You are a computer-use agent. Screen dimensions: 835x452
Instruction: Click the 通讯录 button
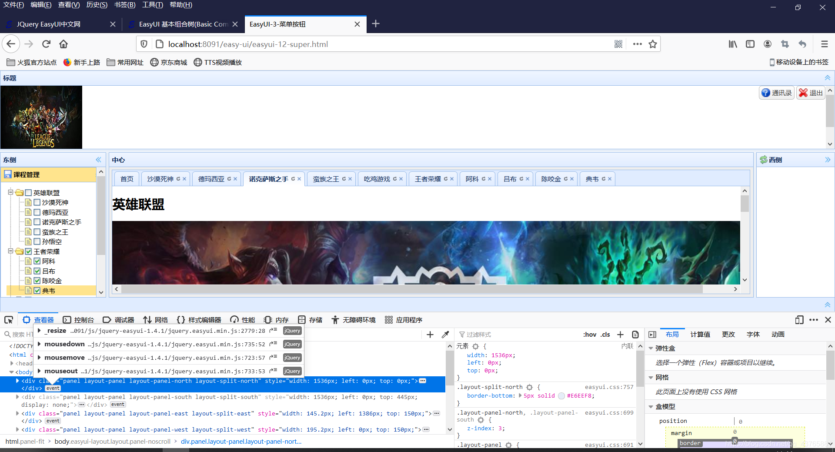(x=777, y=93)
